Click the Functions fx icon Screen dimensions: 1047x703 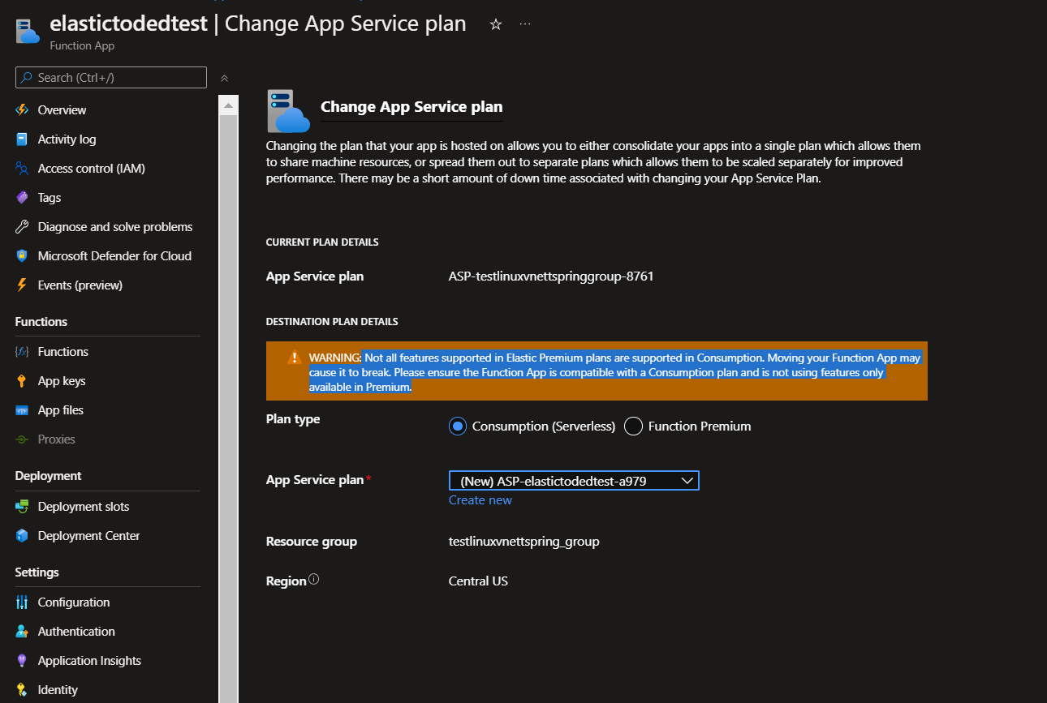point(22,352)
